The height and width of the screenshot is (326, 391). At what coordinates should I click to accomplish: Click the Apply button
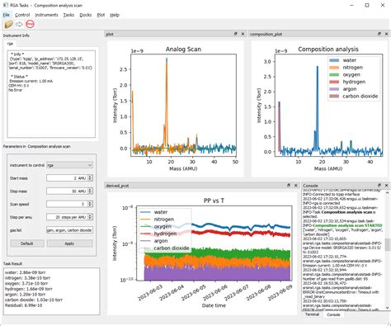tap(69, 243)
